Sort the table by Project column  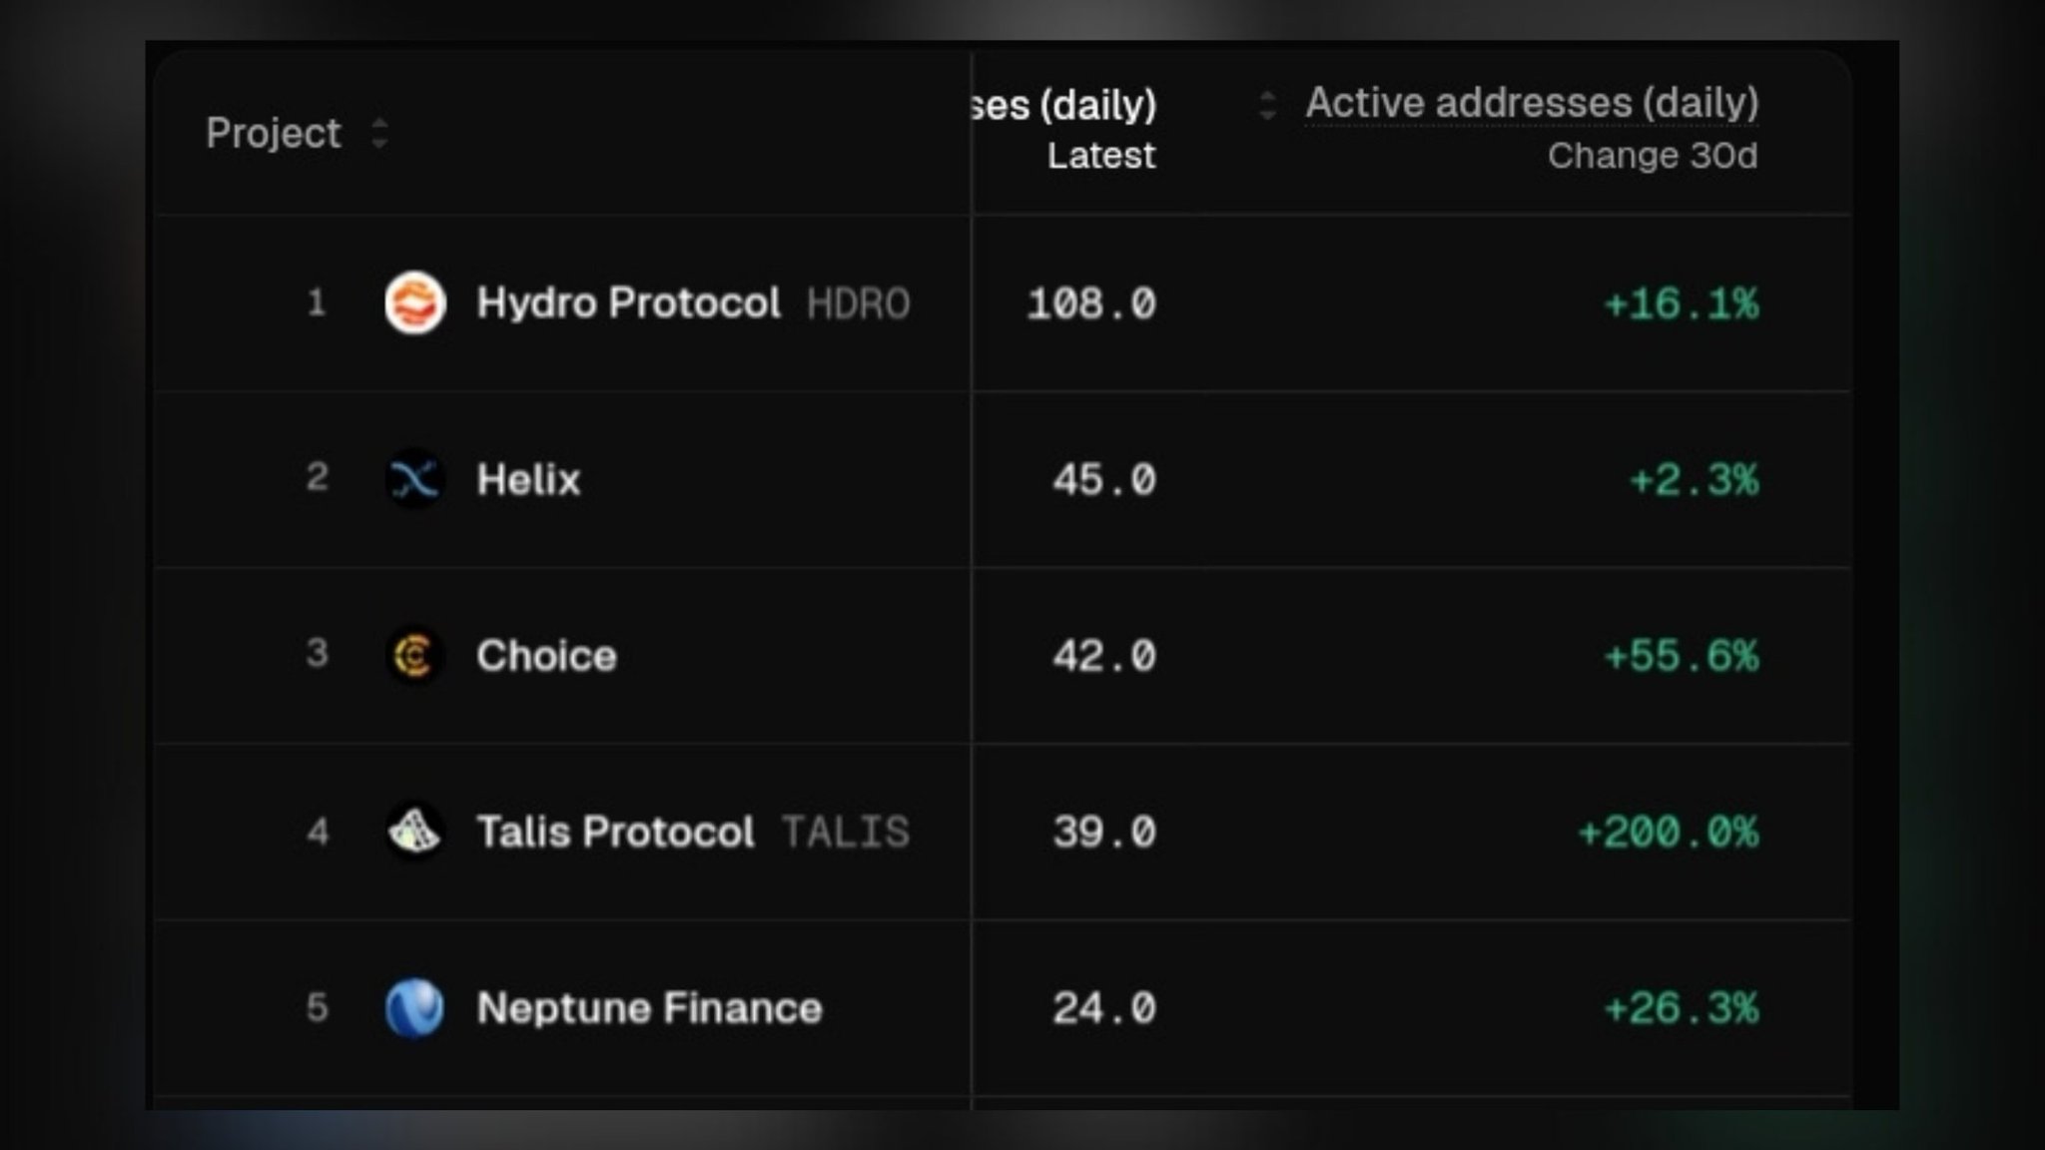click(379, 133)
